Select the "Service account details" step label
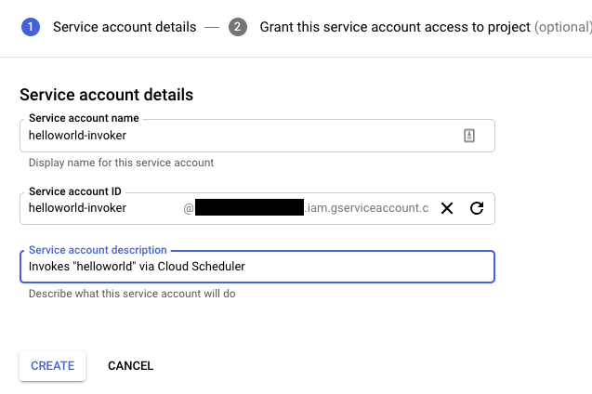 coord(125,27)
